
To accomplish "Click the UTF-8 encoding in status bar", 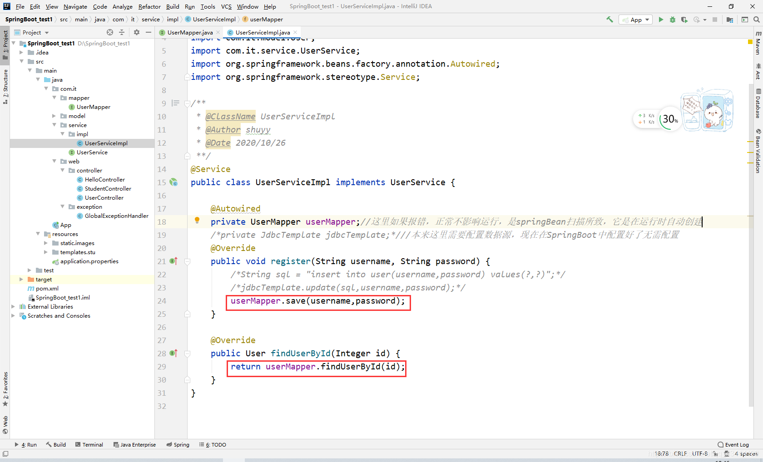I will click(x=700, y=454).
